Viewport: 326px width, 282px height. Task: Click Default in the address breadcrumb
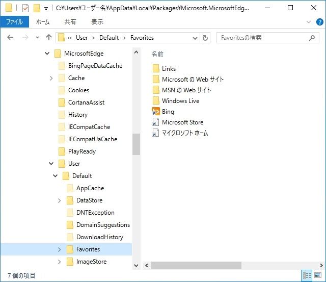click(109, 38)
